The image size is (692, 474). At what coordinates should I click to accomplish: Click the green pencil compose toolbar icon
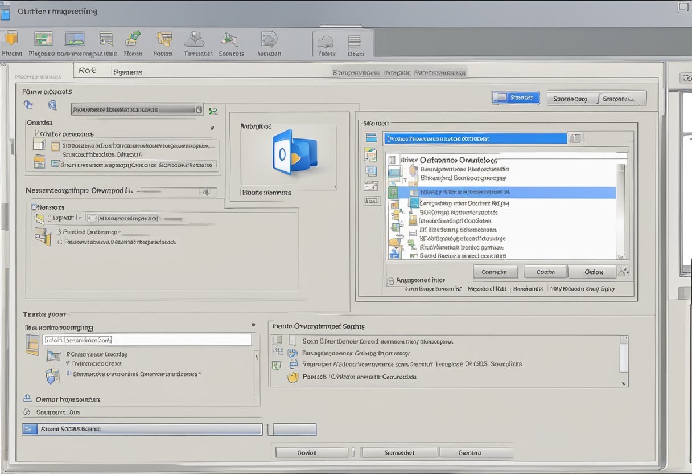pos(133,40)
